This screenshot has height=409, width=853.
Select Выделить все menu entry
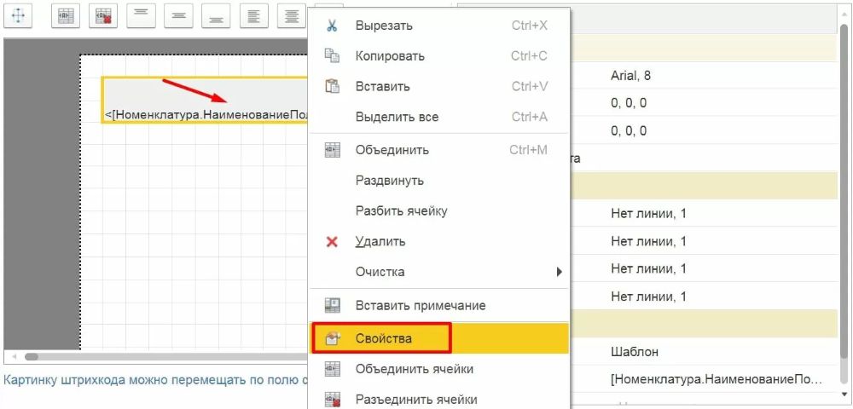[x=438, y=117]
